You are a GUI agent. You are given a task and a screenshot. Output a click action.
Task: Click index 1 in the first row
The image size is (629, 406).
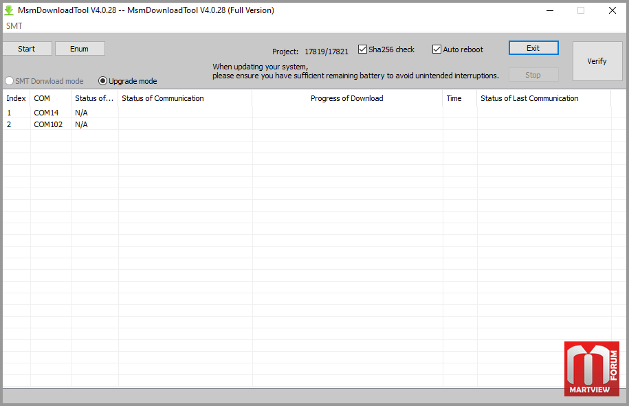(9, 113)
